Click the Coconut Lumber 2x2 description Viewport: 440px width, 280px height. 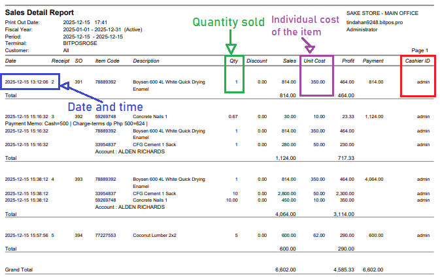154,235
